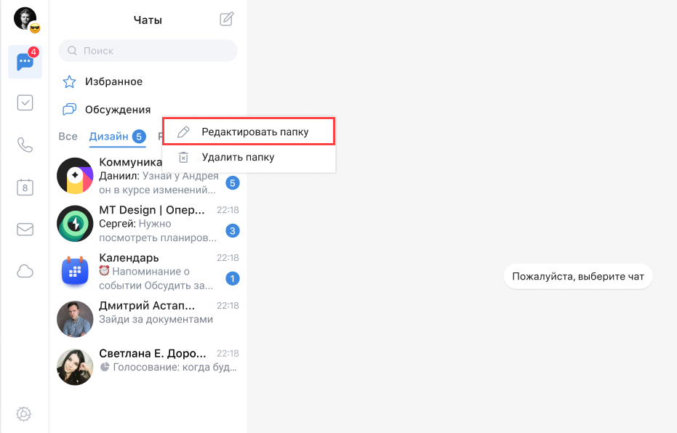Image resolution: width=677 pixels, height=433 pixels.
Task: Open the Cloud storage icon
Action: 25,272
